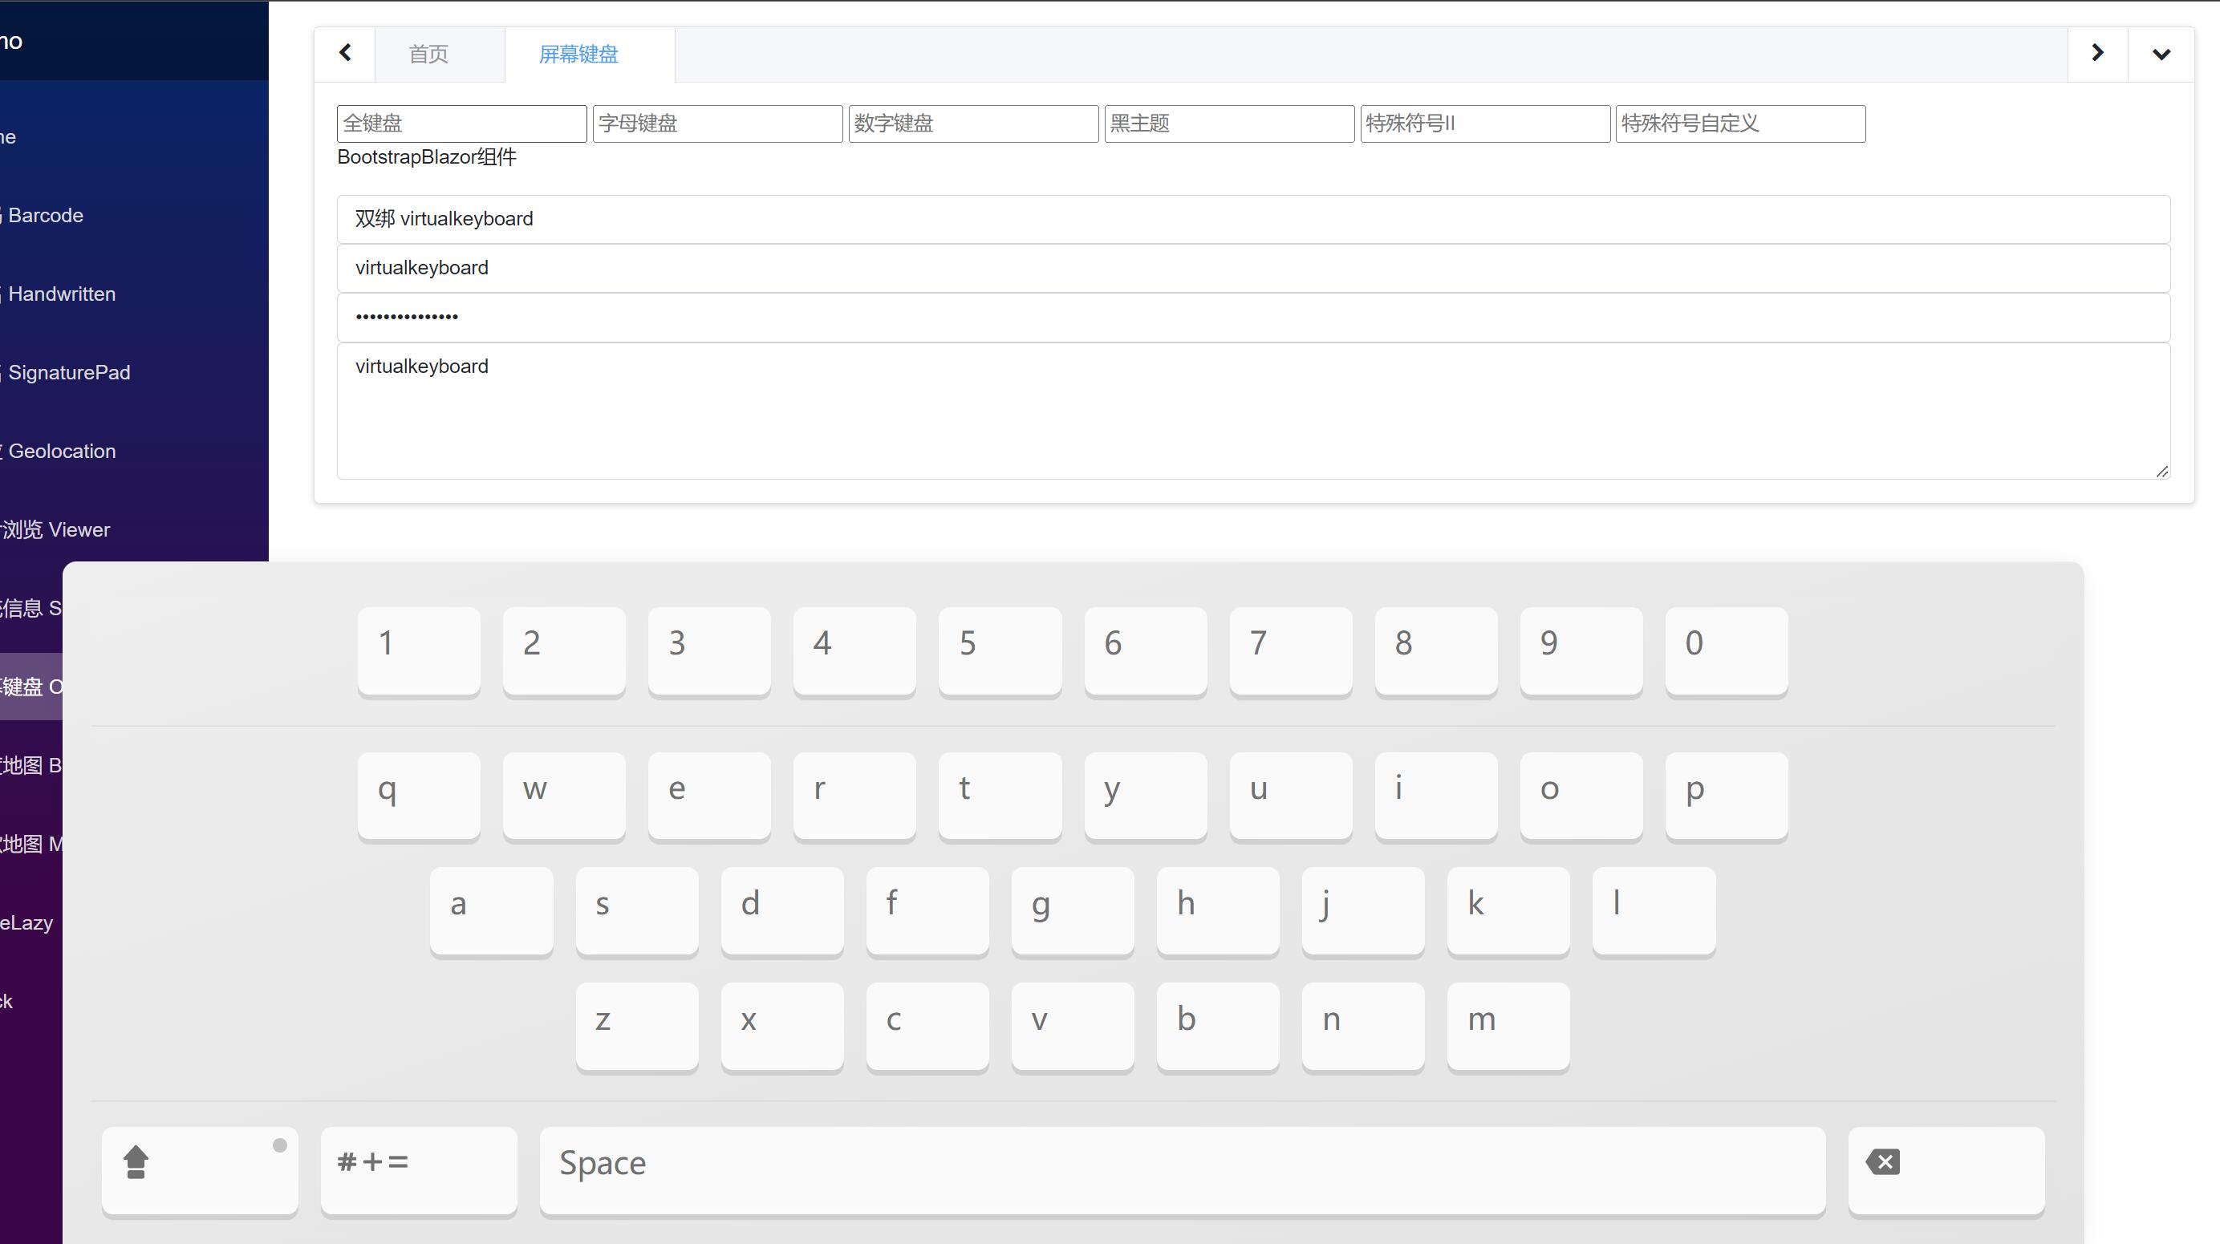Click the password field with dots
Viewport: 2220px width, 1244px height.
point(1252,317)
